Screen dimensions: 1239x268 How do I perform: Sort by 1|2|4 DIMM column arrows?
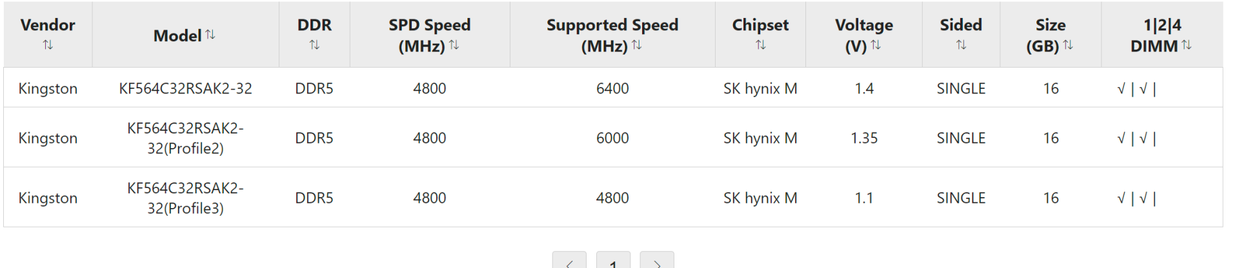1187,45
